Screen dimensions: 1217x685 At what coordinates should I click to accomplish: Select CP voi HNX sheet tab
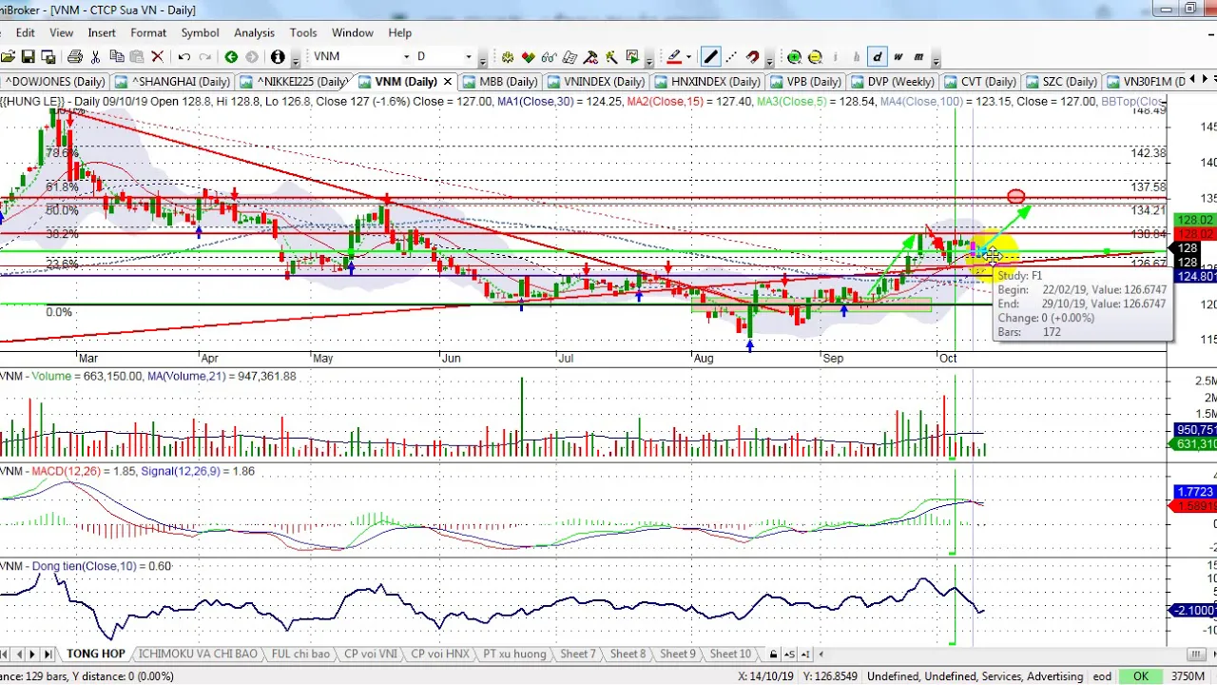440,654
